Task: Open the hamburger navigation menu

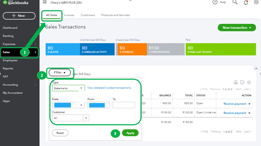Action: pos(45,2)
